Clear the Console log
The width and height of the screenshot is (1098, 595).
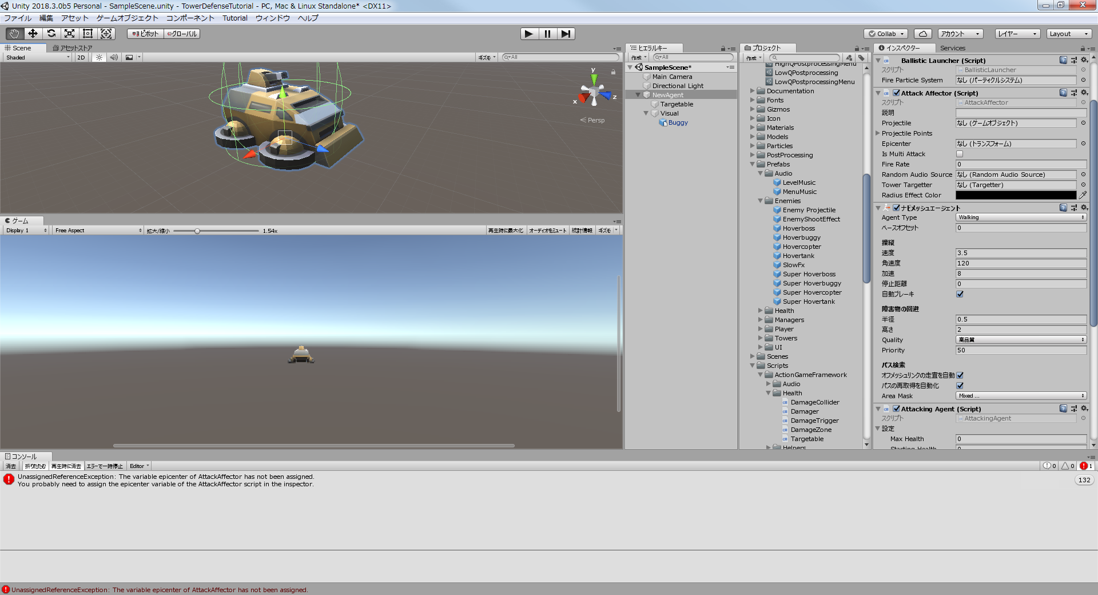tap(11, 466)
